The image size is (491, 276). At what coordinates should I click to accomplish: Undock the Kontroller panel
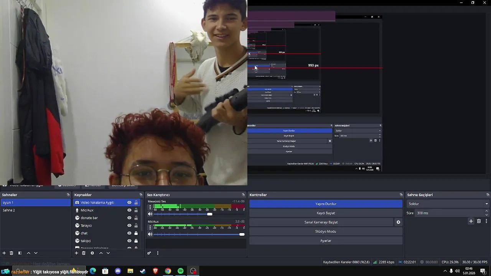point(401,195)
